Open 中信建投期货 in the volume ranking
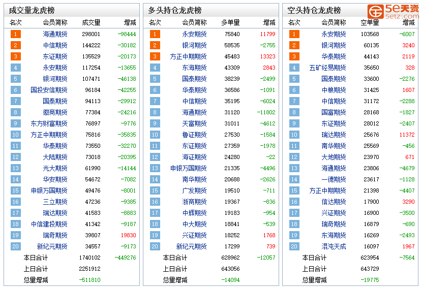The image size is (422, 288). (49, 224)
